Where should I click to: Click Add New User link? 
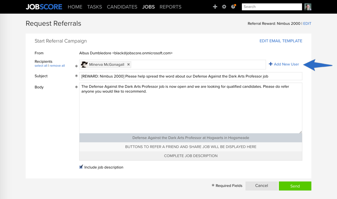tap(286, 64)
